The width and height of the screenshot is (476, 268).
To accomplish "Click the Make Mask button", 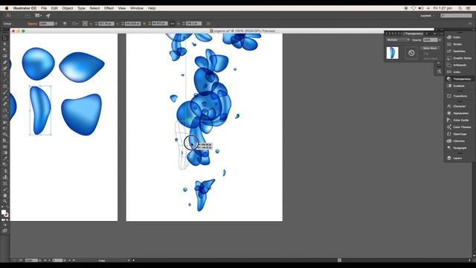I will (430, 48).
